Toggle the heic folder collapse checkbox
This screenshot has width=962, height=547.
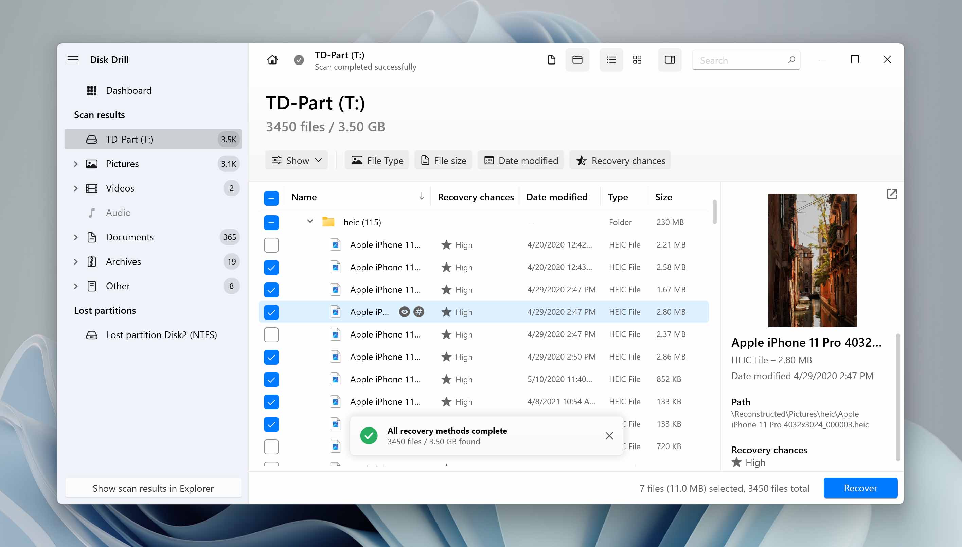[309, 222]
